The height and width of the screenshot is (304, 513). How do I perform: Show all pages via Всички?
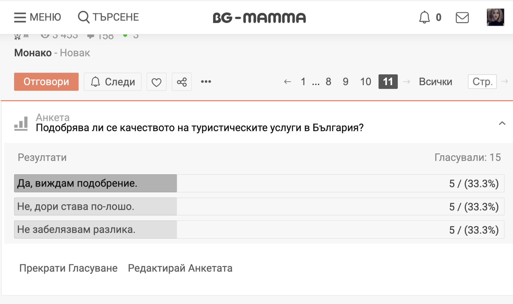(x=435, y=82)
